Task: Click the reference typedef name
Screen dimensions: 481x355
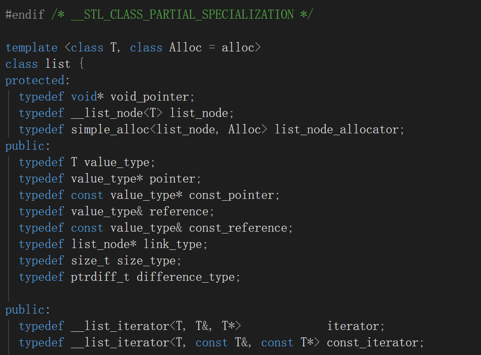Action: tap(179, 212)
